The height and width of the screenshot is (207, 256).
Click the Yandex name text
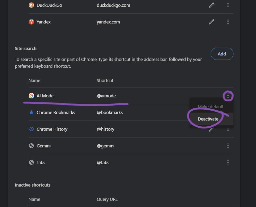pos(44,22)
